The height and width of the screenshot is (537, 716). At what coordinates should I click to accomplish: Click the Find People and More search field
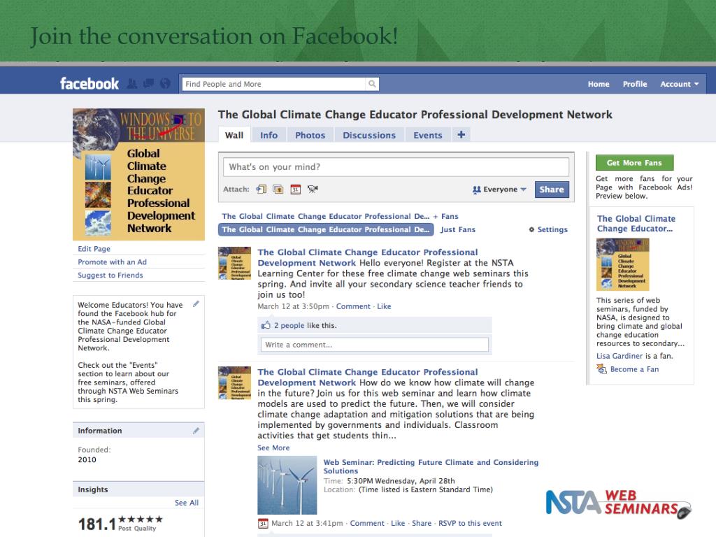coord(274,84)
